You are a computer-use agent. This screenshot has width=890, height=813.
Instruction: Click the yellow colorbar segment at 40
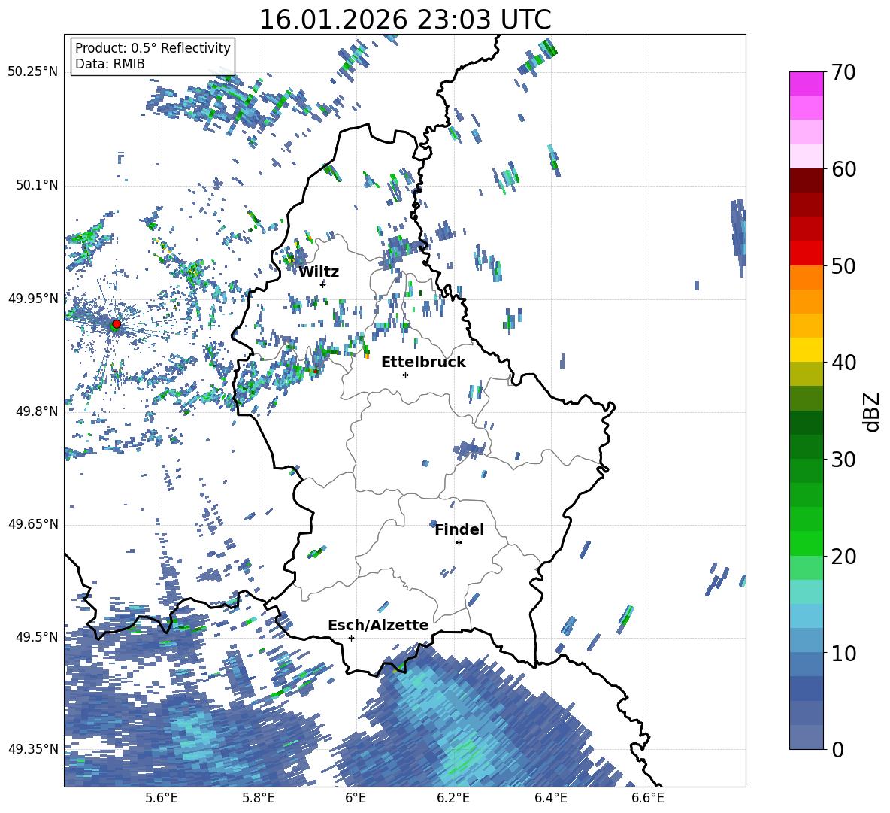806,350
